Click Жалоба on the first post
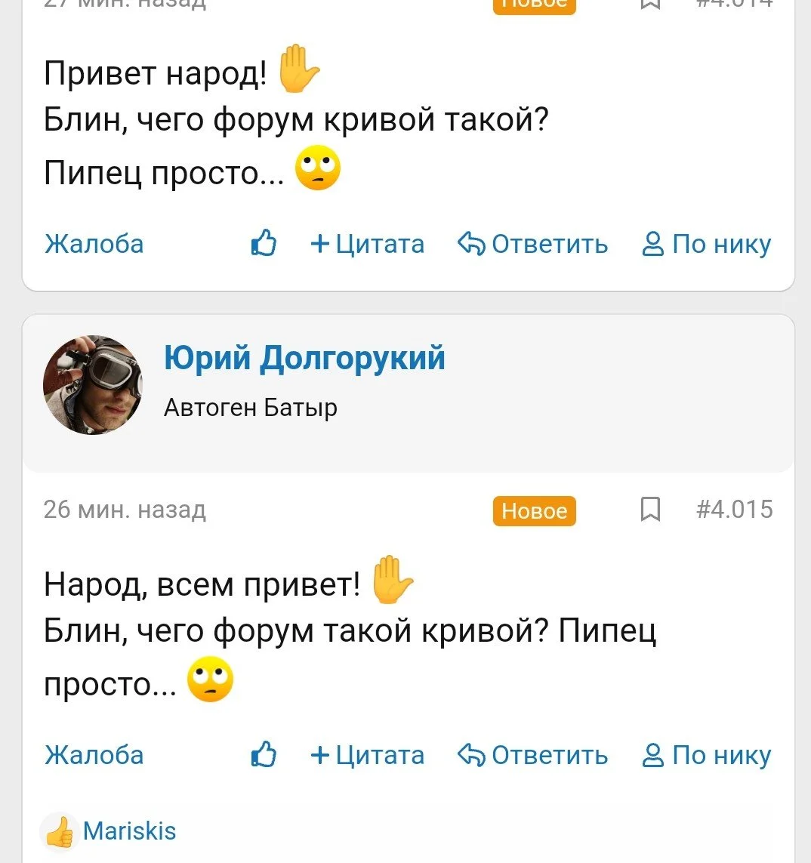The height and width of the screenshot is (863, 811). pyautogui.click(x=94, y=244)
